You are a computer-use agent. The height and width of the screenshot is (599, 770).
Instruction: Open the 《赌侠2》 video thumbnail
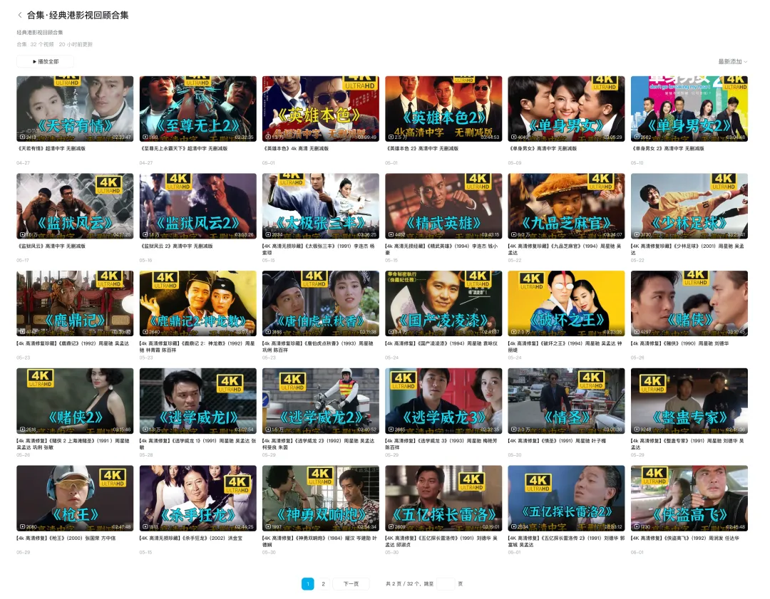75,401
